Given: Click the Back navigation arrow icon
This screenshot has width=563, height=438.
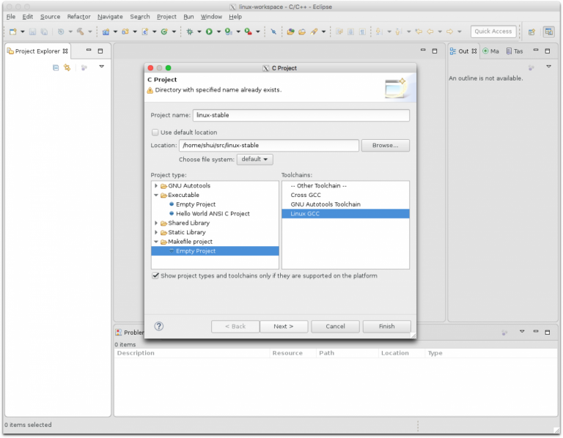Looking at the screenshot, I should coord(430,31).
